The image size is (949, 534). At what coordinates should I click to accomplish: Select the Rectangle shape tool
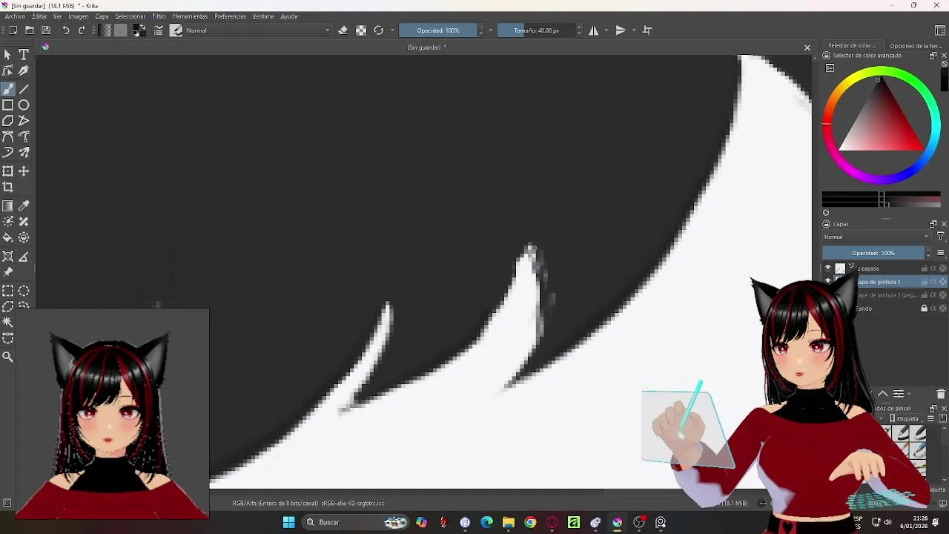8,105
